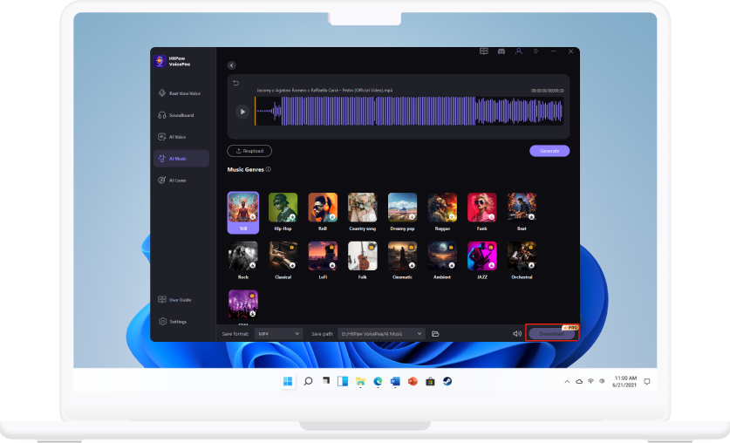Open the Soundboard section in the sidebar
The width and height of the screenshot is (730, 443).
click(181, 115)
